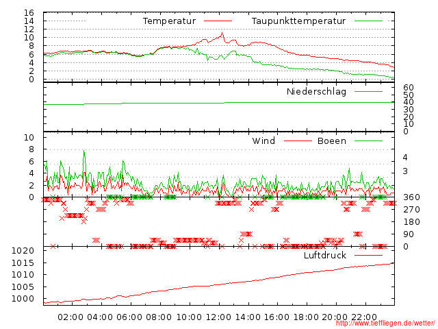Click the 1000 pressure axis label
438x329 pixels.
pyautogui.click(x=23, y=299)
